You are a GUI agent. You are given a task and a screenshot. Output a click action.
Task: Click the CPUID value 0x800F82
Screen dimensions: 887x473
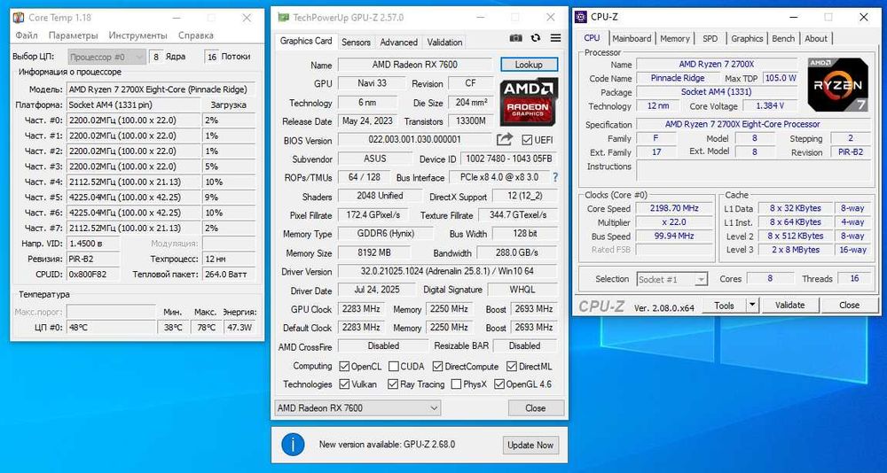[x=93, y=274]
